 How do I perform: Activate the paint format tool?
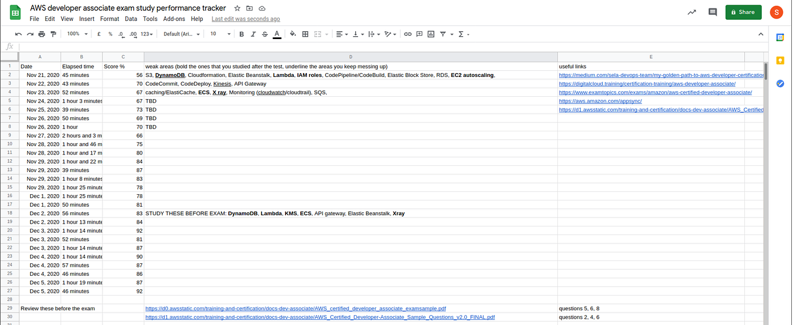click(54, 34)
